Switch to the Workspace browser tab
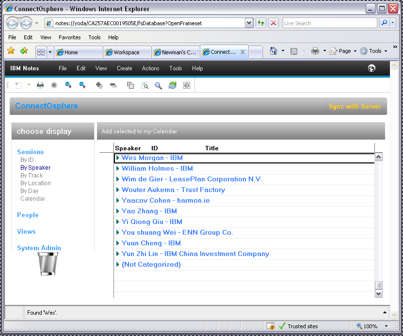 pos(126,52)
